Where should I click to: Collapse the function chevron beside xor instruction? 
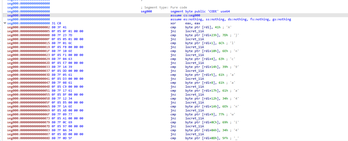5,23
